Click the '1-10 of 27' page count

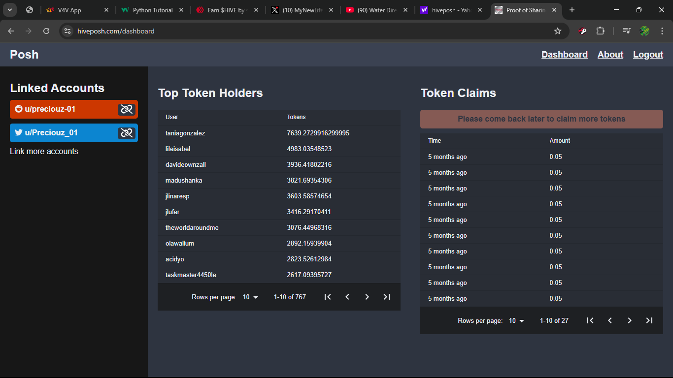[554, 320]
